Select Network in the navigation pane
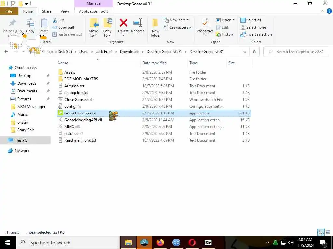Image resolution: width=333 pixels, height=249 pixels. [22, 151]
